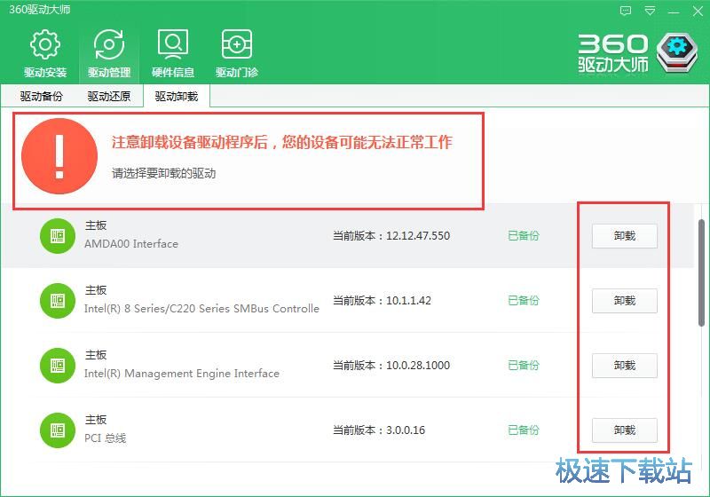Click the red warning headline about uninstalling drivers
Screen dimensions: 710x497
tap(281, 142)
